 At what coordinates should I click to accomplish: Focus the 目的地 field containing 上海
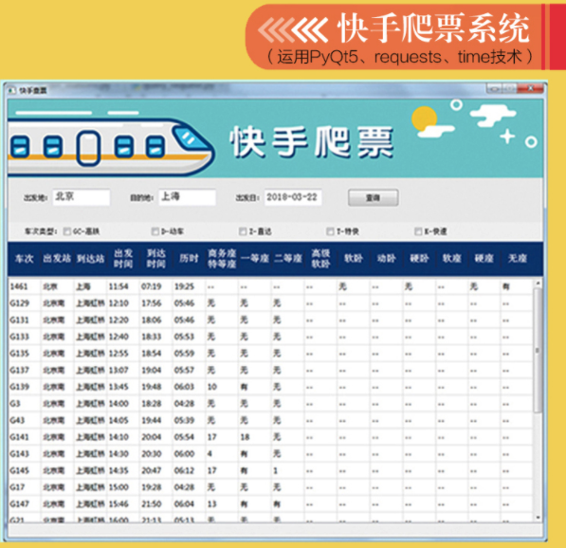tap(187, 197)
